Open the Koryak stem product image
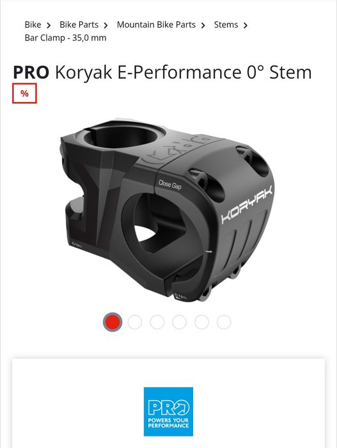 [x=168, y=210]
